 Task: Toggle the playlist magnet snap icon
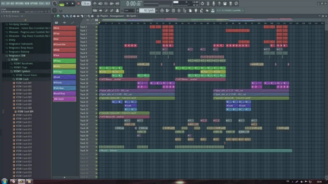(58, 16)
